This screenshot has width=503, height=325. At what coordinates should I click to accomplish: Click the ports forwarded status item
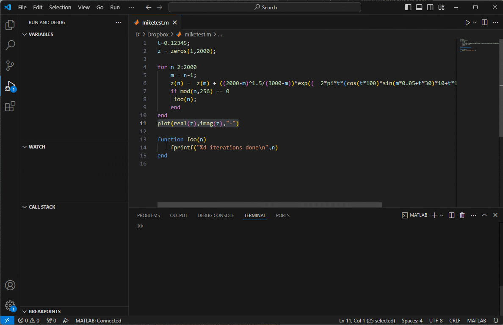coord(51,320)
